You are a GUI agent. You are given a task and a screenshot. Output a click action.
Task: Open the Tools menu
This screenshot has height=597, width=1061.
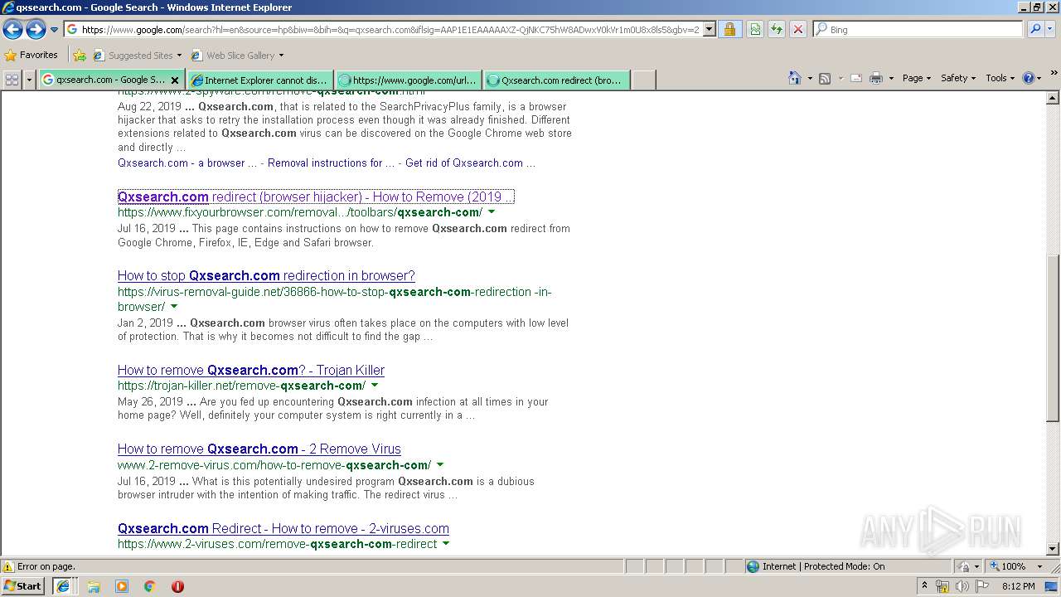pos(1000,78)
